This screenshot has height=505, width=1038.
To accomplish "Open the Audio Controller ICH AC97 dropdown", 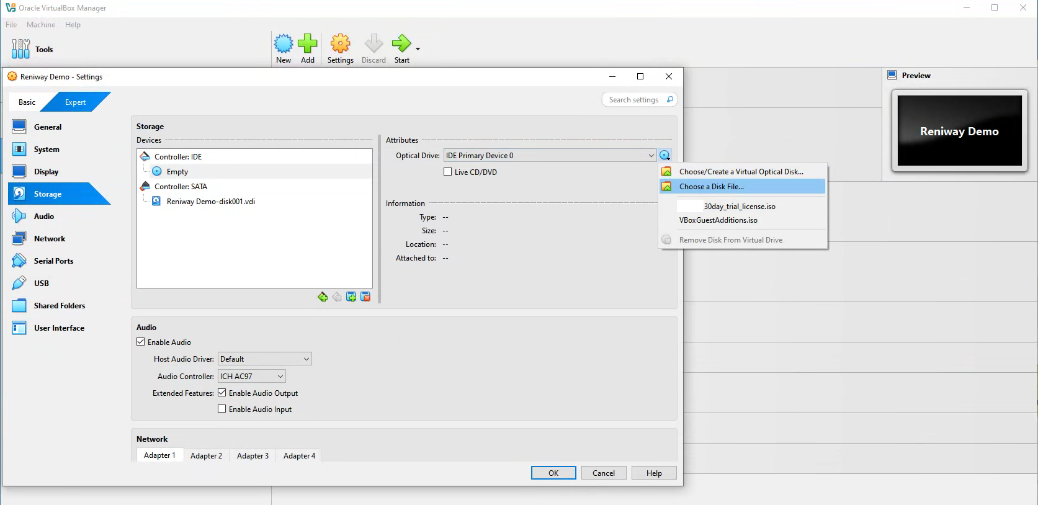I will [x=251, y=376].
